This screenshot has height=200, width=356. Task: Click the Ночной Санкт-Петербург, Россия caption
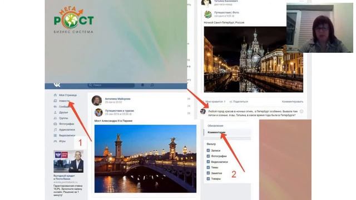(224, 22)
